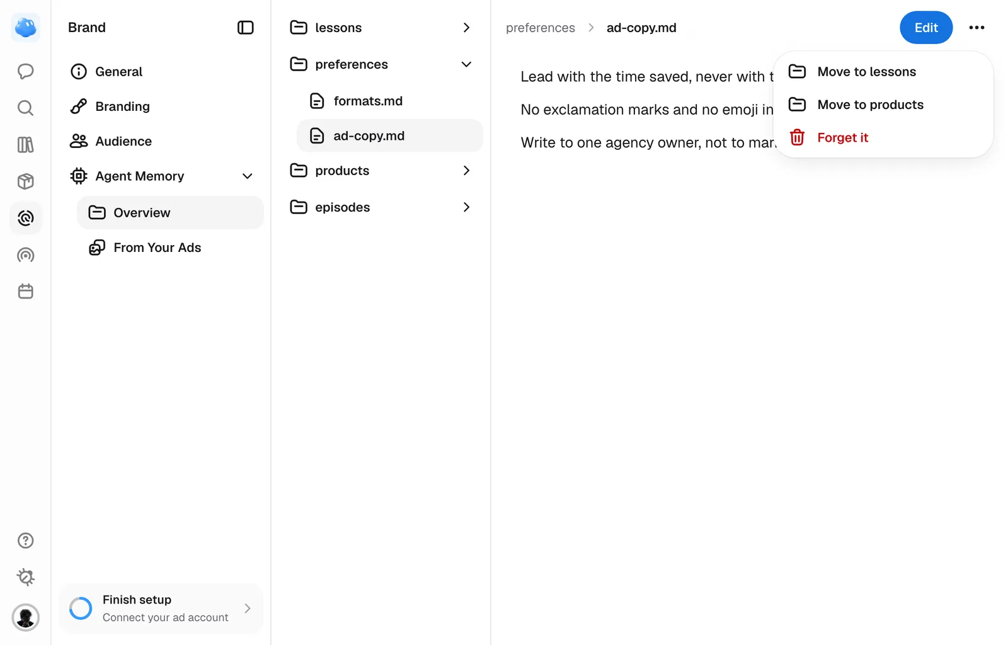This screenshot has width=1008, height=645.
Task: Open General brand settings
Action: click(x=161, y=72)
